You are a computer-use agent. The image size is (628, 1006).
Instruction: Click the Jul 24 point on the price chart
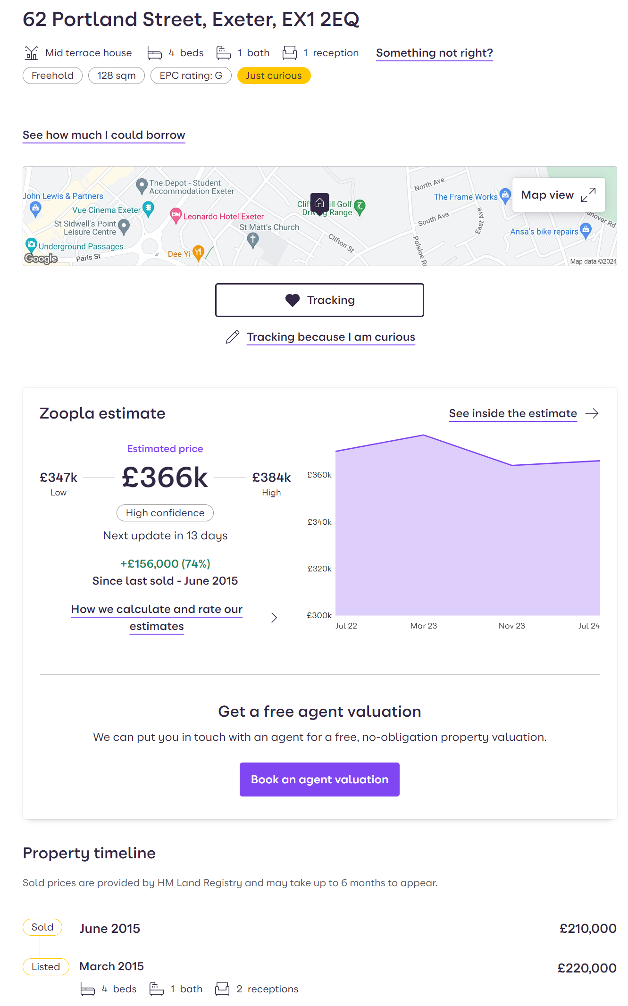(599, 461)
